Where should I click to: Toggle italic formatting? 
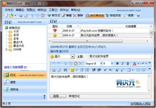click(122, 64)
